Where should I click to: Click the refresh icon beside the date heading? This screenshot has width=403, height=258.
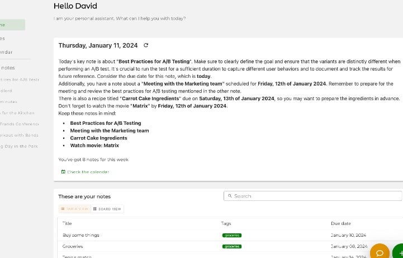(x=146, y=45)
